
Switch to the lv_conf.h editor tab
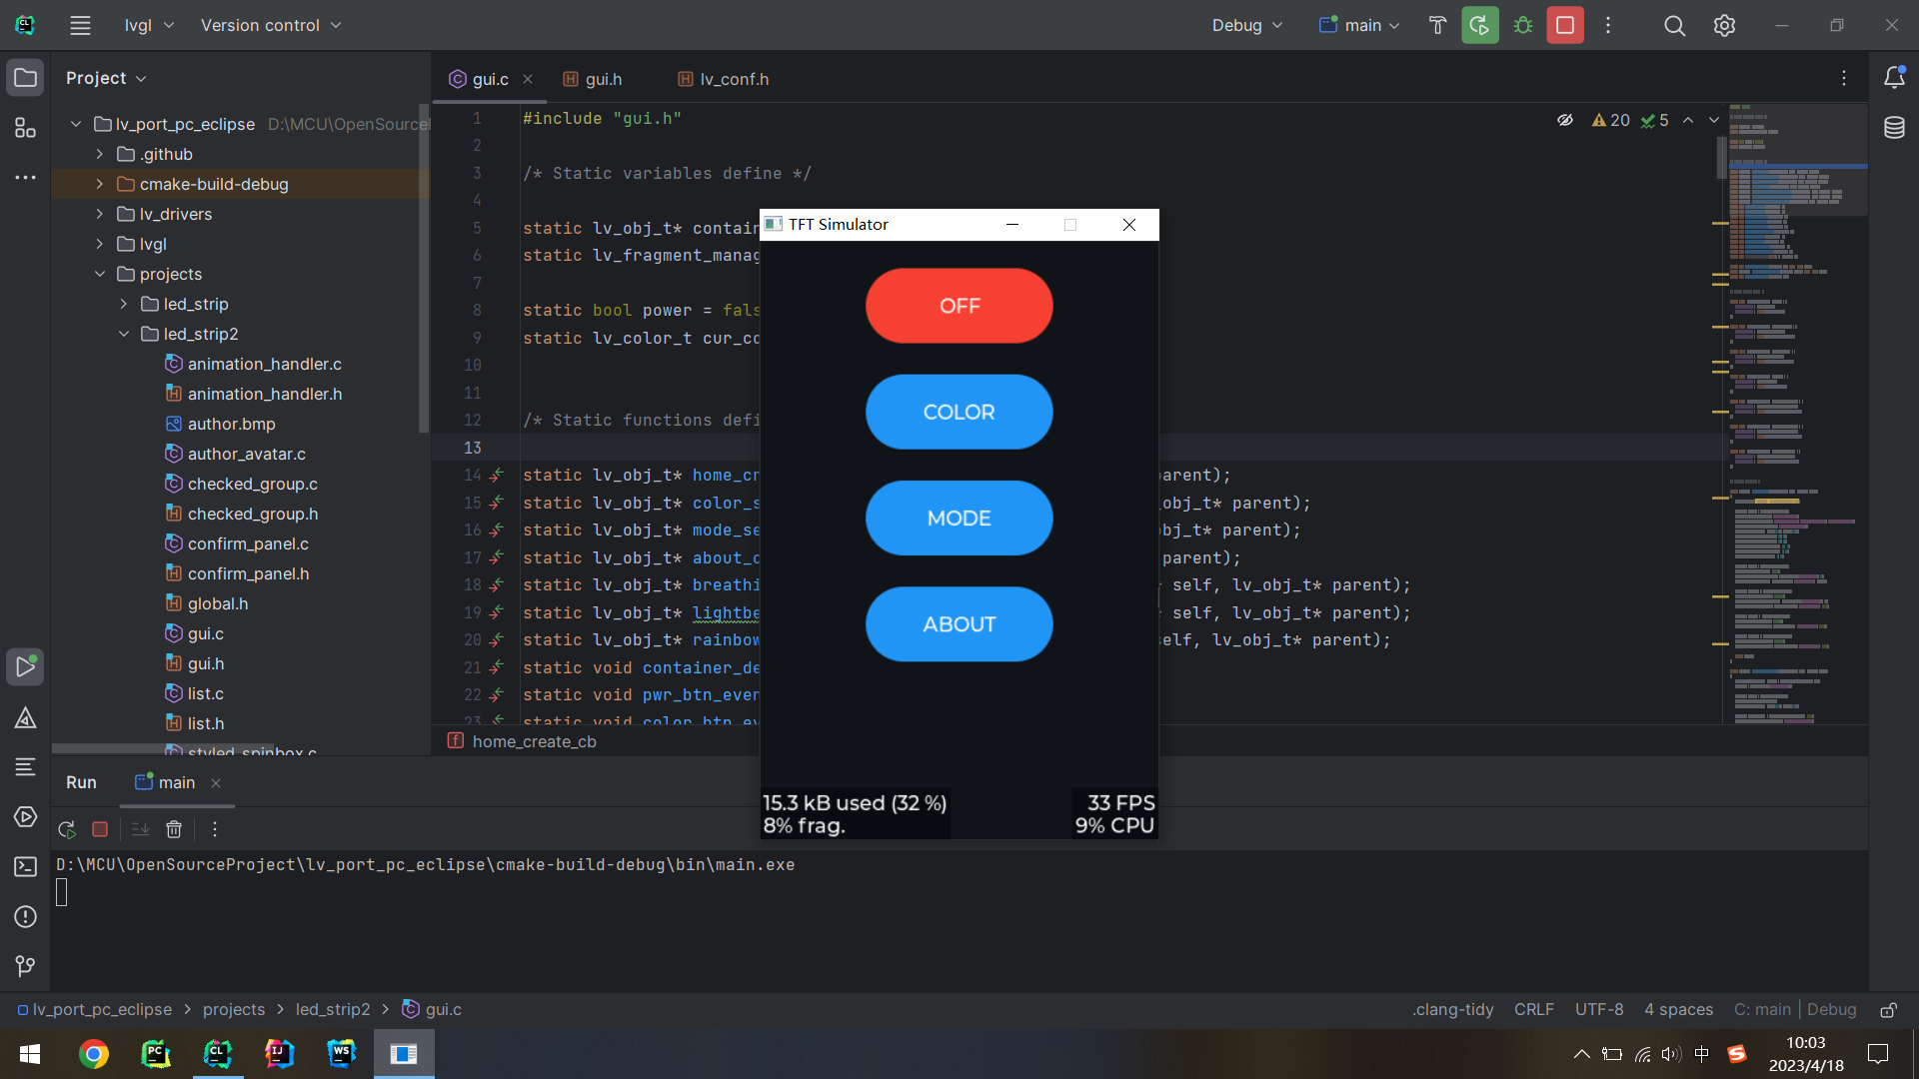(724, 79)
